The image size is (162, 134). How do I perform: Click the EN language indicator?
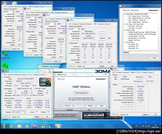coord(136,126)
